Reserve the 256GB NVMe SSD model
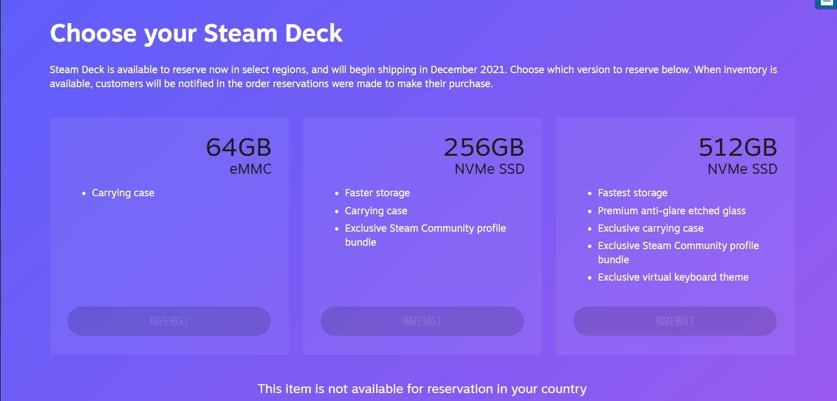 tap(422, 321)
